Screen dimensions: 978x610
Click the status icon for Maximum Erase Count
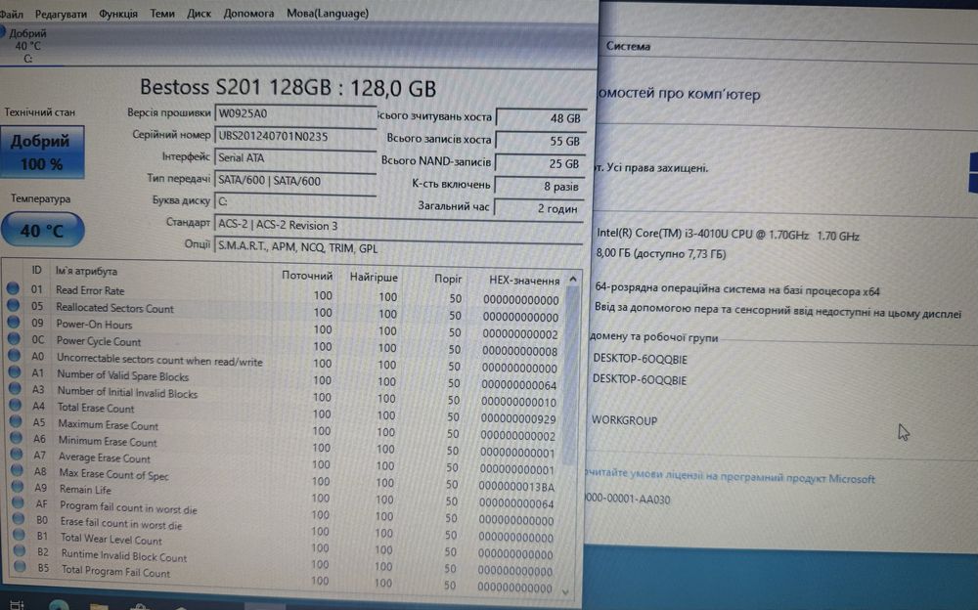[16, 421]
